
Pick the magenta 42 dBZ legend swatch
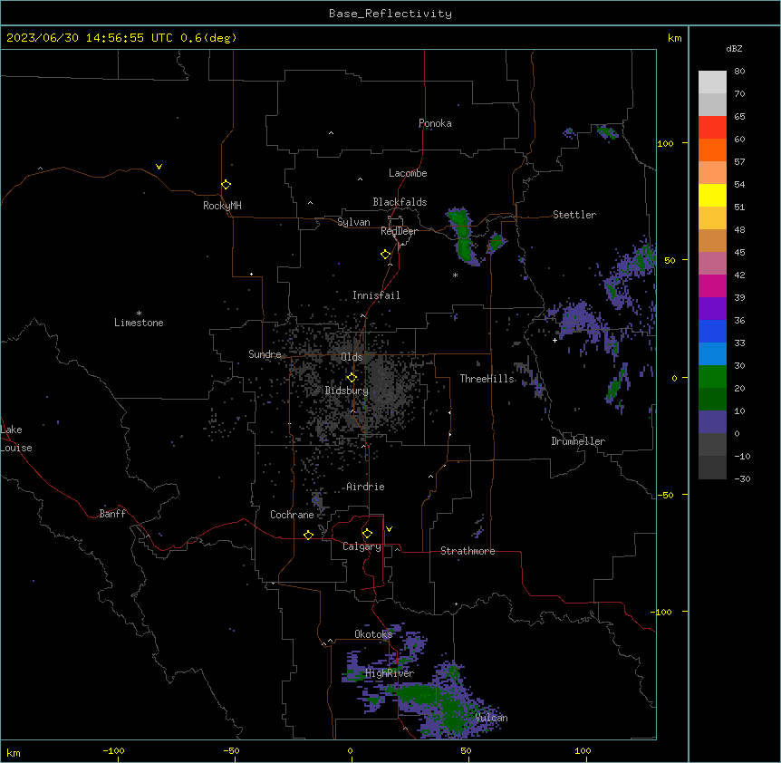point(712,285)
